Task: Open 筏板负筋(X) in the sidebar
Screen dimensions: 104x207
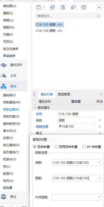Action: (11, 117)
